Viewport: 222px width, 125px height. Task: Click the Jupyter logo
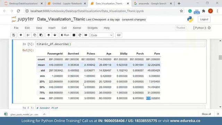point(23,19)
